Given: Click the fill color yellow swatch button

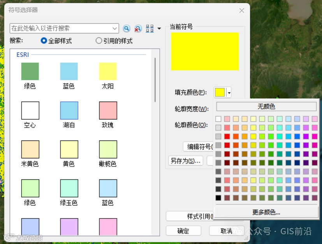Looking at the screenshot, I should pos(220,93).
